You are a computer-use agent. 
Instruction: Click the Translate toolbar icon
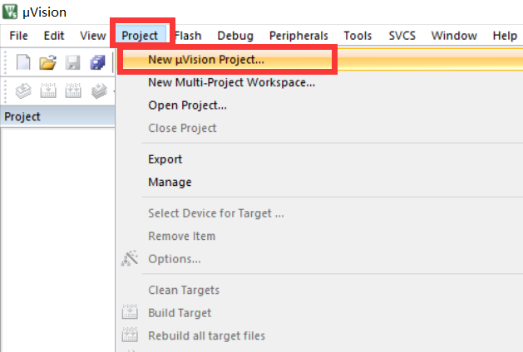click(x=23, y=90)
